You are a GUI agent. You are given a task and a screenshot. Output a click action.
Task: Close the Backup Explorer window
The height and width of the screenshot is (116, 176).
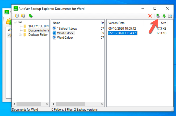[167, 8]
